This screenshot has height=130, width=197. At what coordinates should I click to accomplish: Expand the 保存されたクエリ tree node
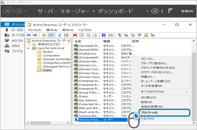(x=28, y=44)
